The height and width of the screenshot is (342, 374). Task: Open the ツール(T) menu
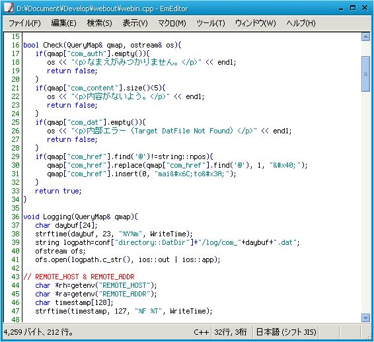point(211,23)
